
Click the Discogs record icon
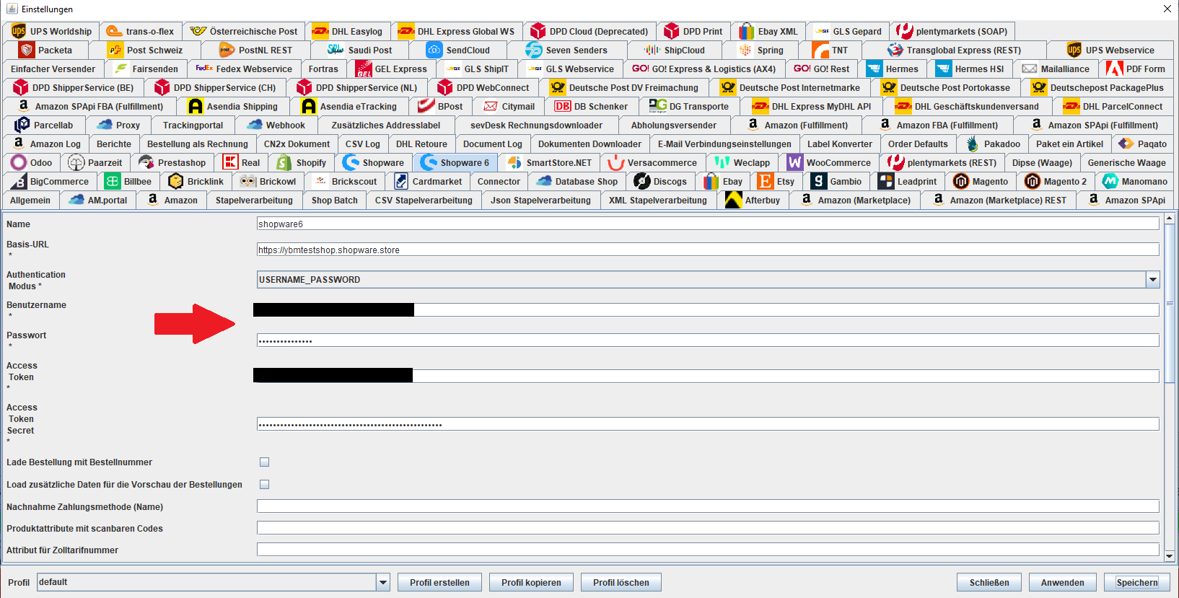[642, 181]
